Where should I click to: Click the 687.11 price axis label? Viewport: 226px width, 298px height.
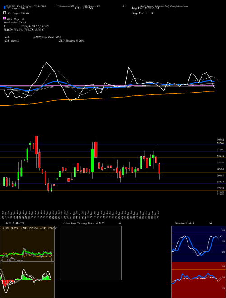221,182
